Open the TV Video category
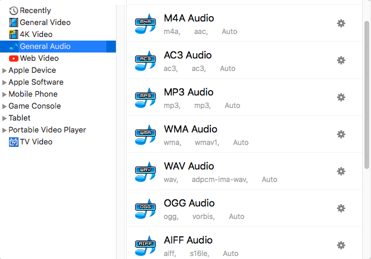This screenshot has height=259, width=371. (36, 142)
